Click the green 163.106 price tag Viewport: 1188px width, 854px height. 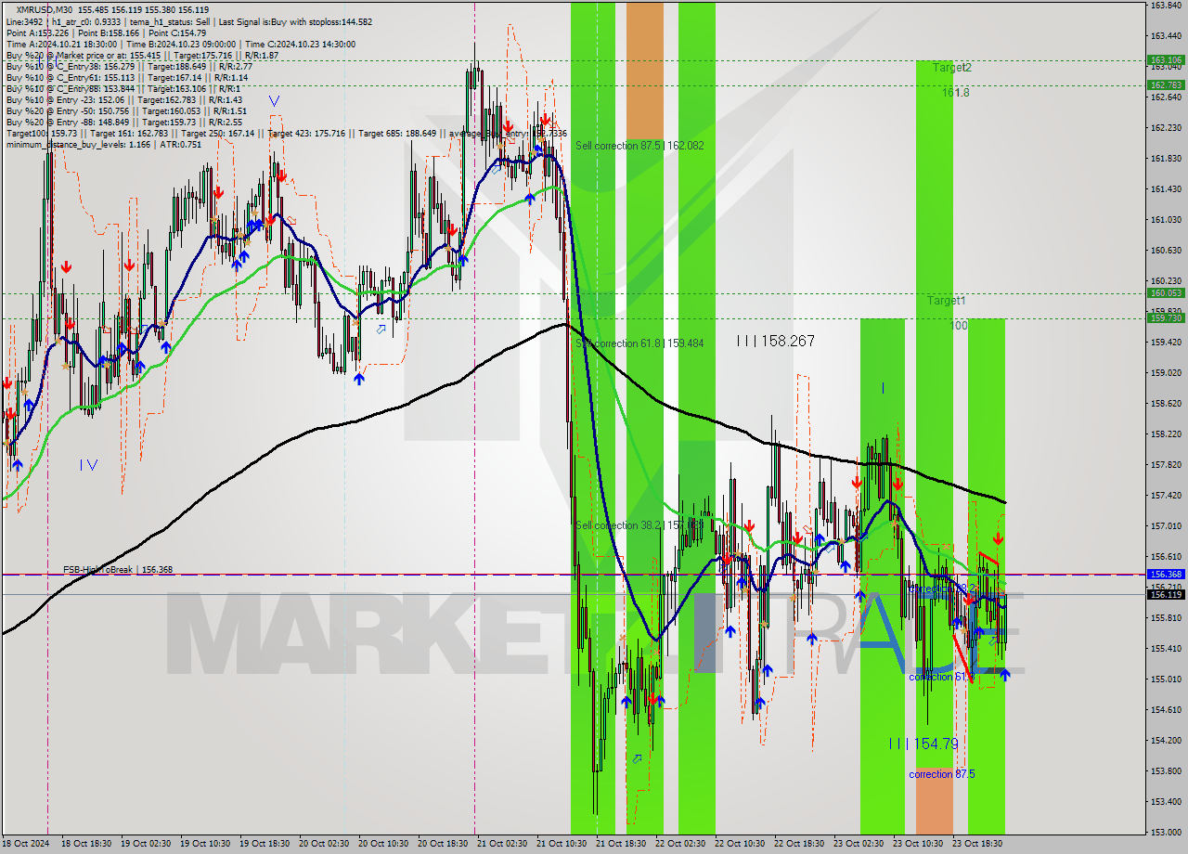[1166, 60]
